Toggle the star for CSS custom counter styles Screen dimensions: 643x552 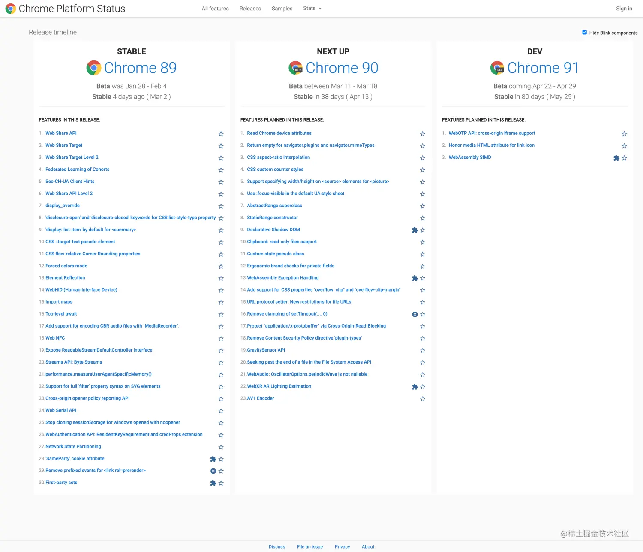click(423, 170)
